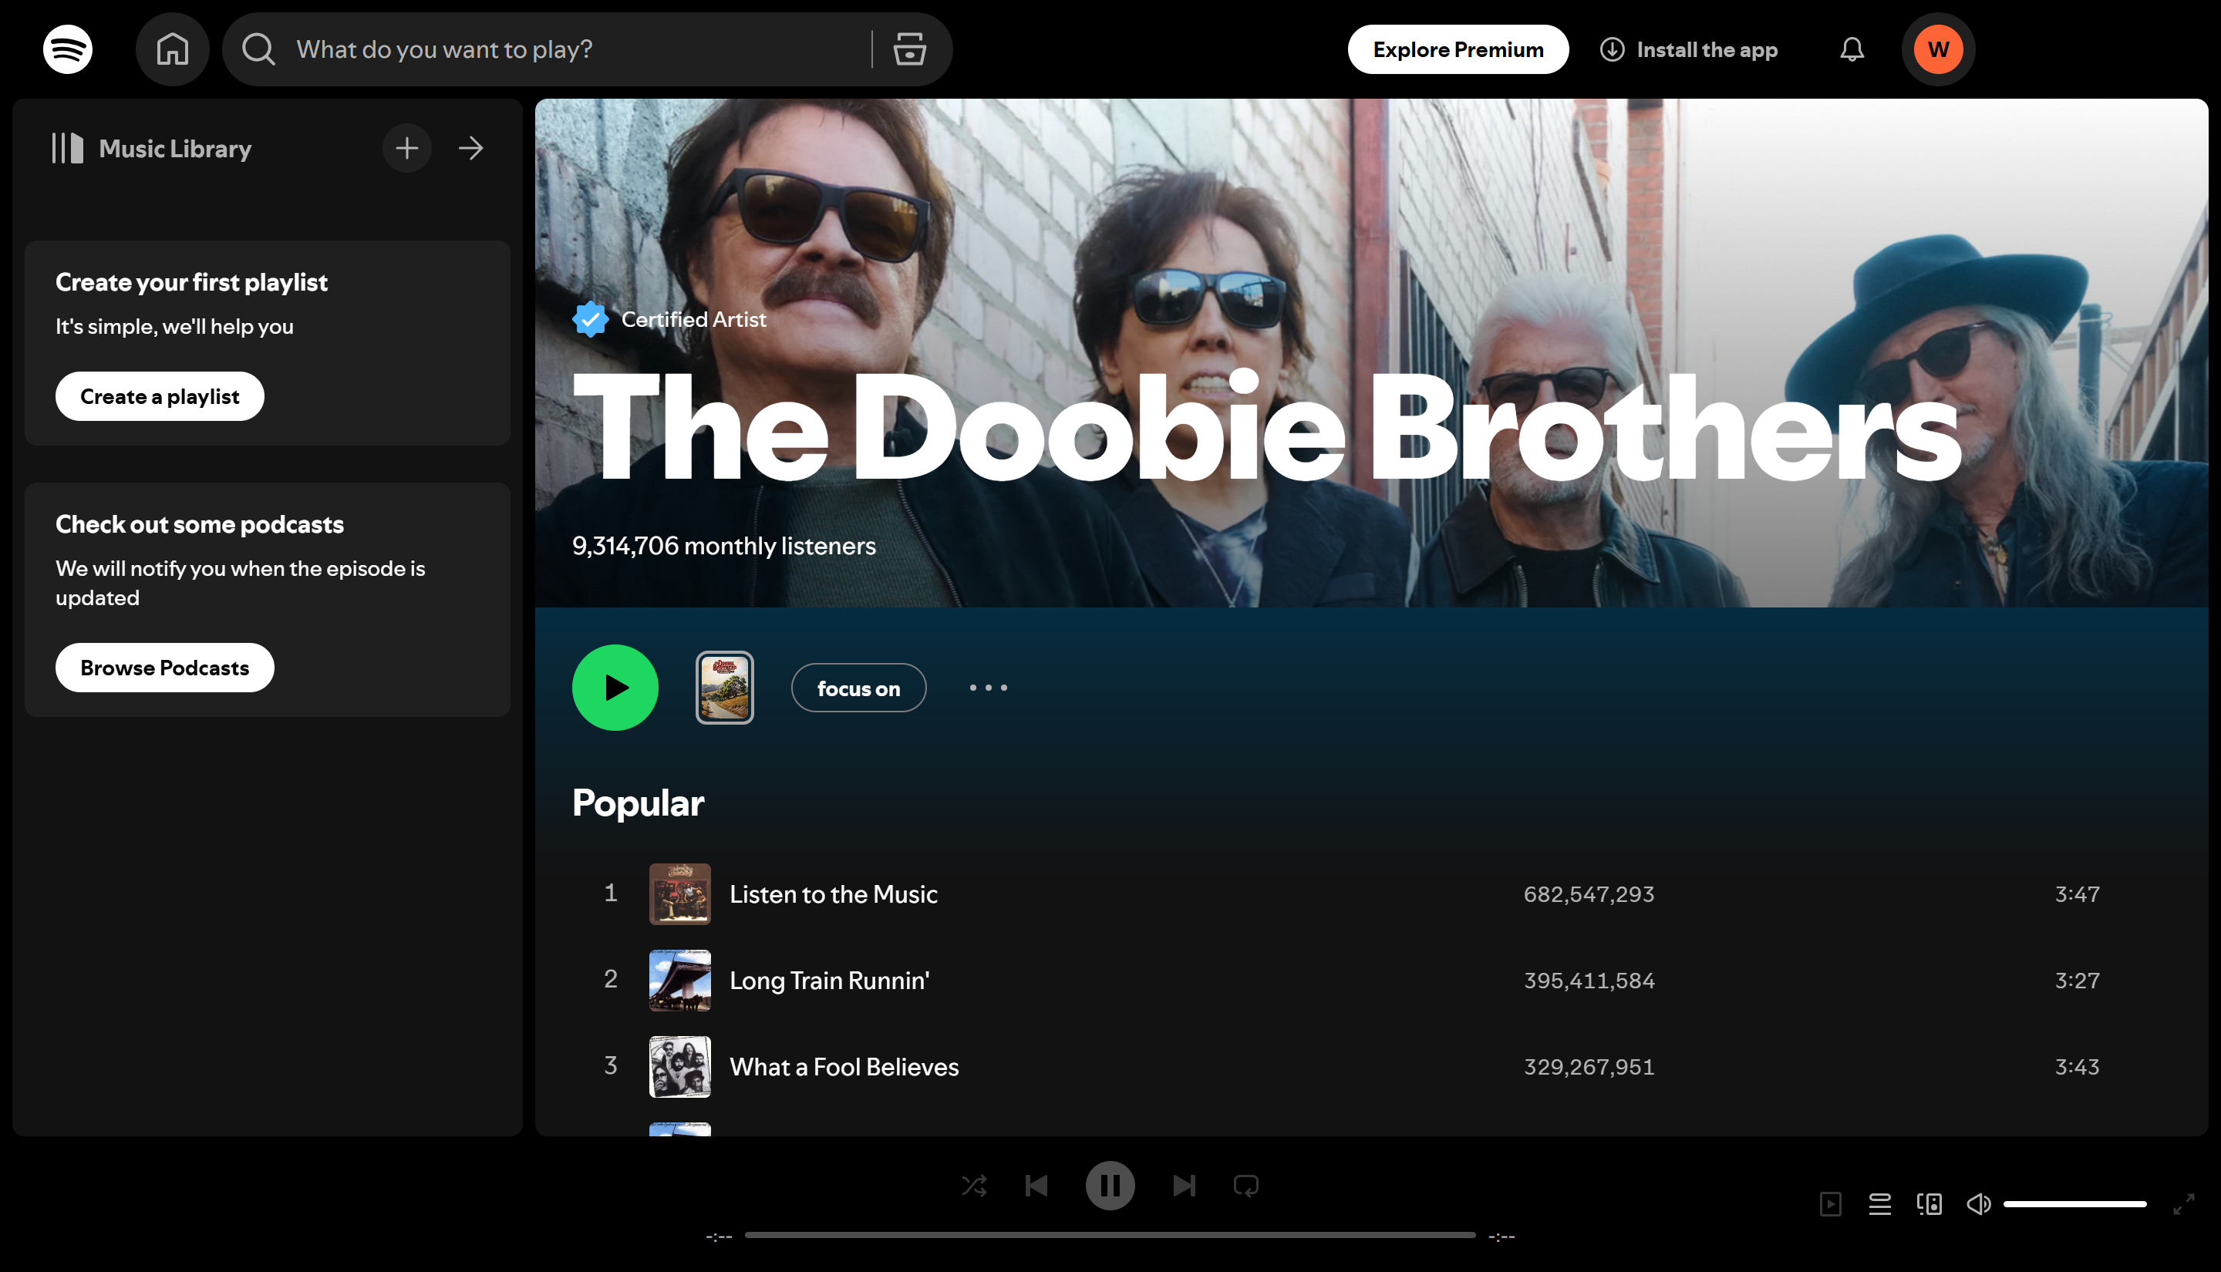Click Listen to the Music cover art
Image resolution: width=2221 pixels, height=1272 pixels.
[679, 893]
